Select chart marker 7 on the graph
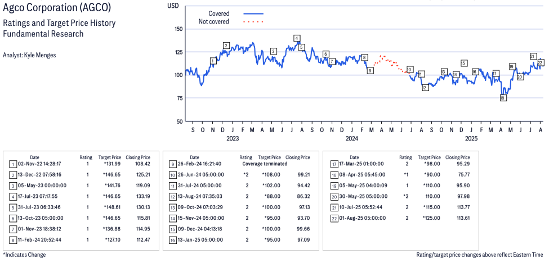This screenshot has height=258, width=549. click(x=332, y=61)
